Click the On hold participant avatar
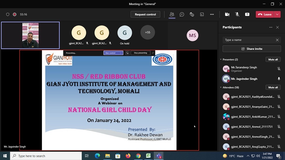 pyautogui.click(x=125, y=33)
